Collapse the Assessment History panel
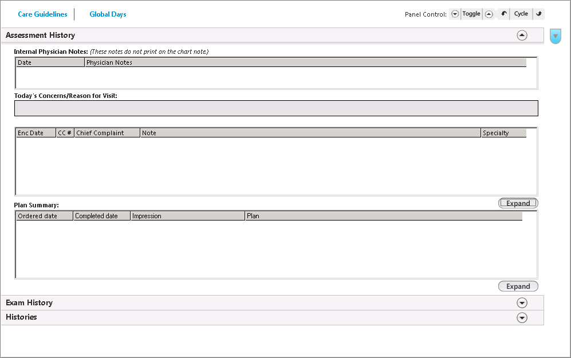 (x=522, y=36)
